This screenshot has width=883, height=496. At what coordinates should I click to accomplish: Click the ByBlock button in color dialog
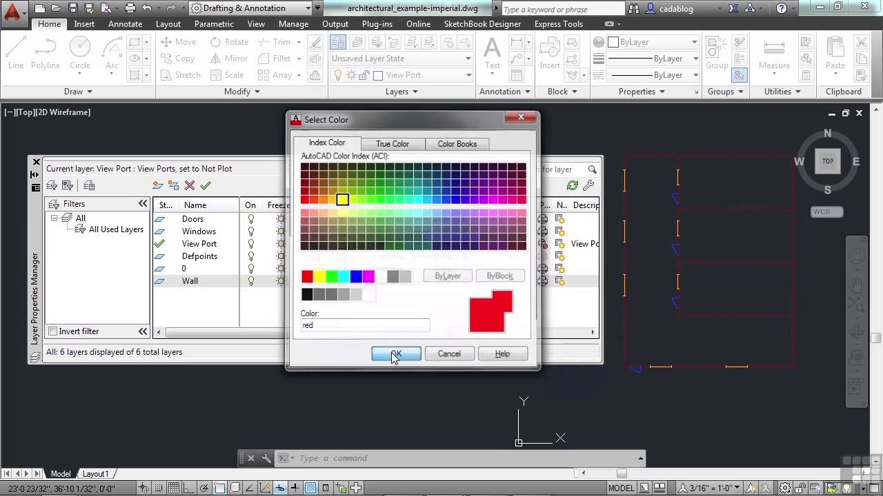[499, 276]
